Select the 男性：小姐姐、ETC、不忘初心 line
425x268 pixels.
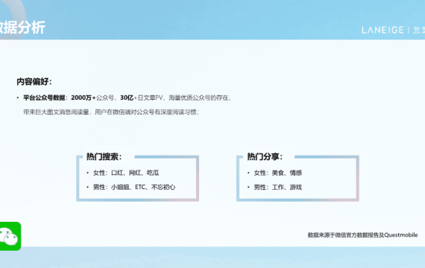point(134,187)
